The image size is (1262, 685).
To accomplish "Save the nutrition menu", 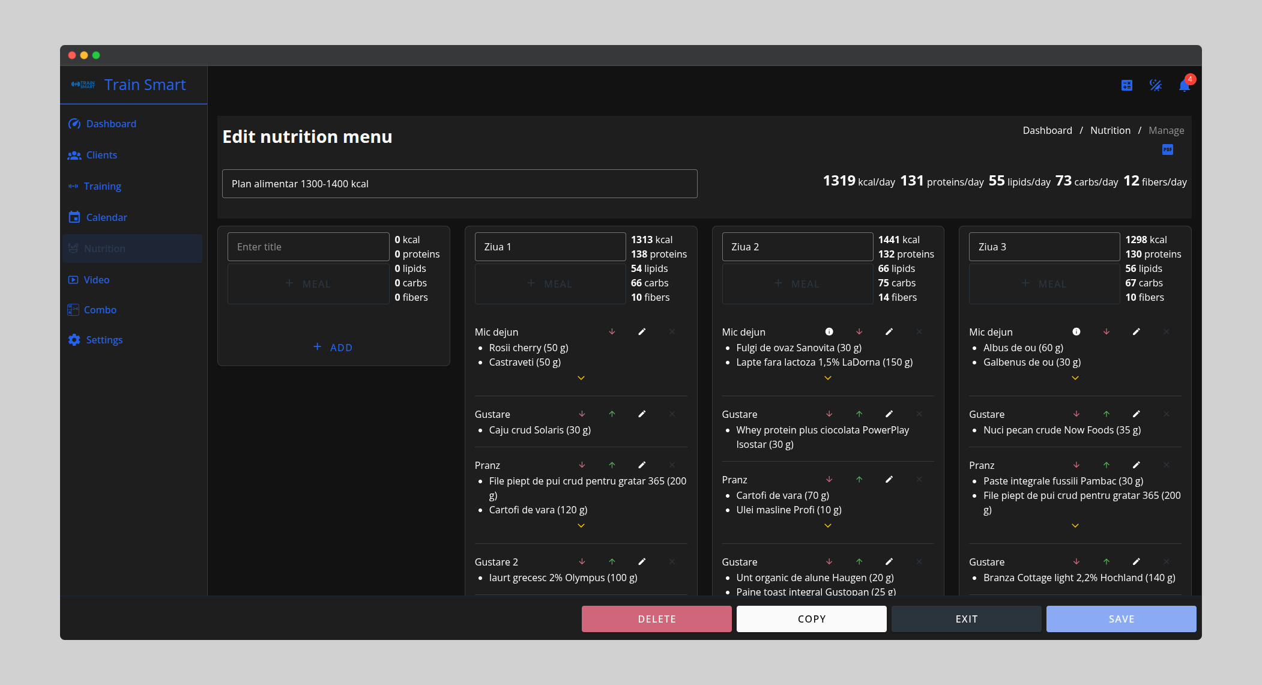I will (x=1120, y=618).
